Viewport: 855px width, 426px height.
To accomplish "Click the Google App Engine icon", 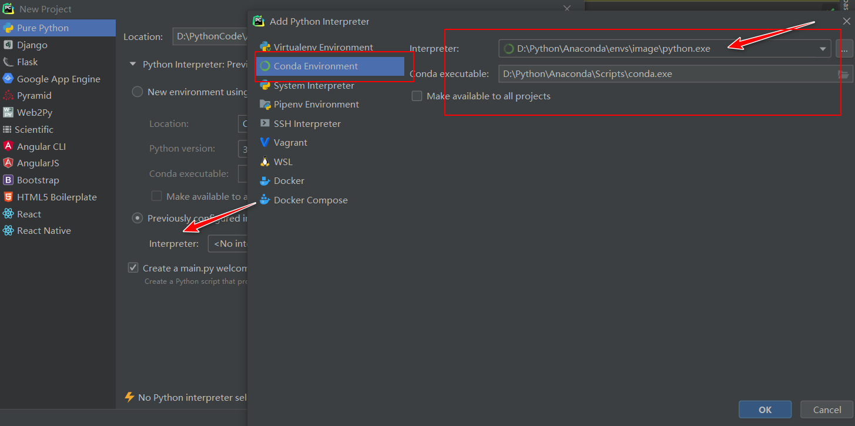I will 8,79.
